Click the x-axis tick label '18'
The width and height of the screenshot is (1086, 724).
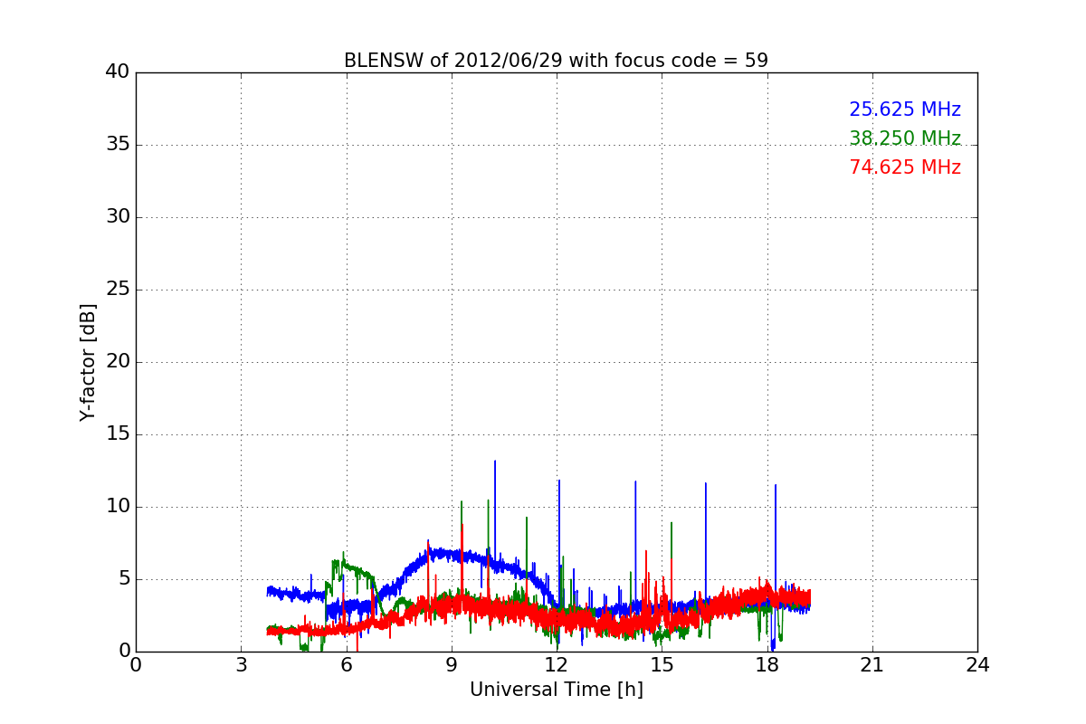(767, 665)
